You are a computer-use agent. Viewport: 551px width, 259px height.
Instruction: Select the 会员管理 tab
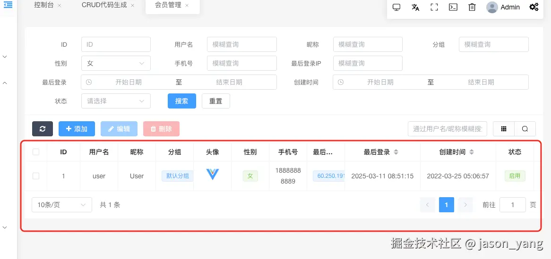point(168,6)
